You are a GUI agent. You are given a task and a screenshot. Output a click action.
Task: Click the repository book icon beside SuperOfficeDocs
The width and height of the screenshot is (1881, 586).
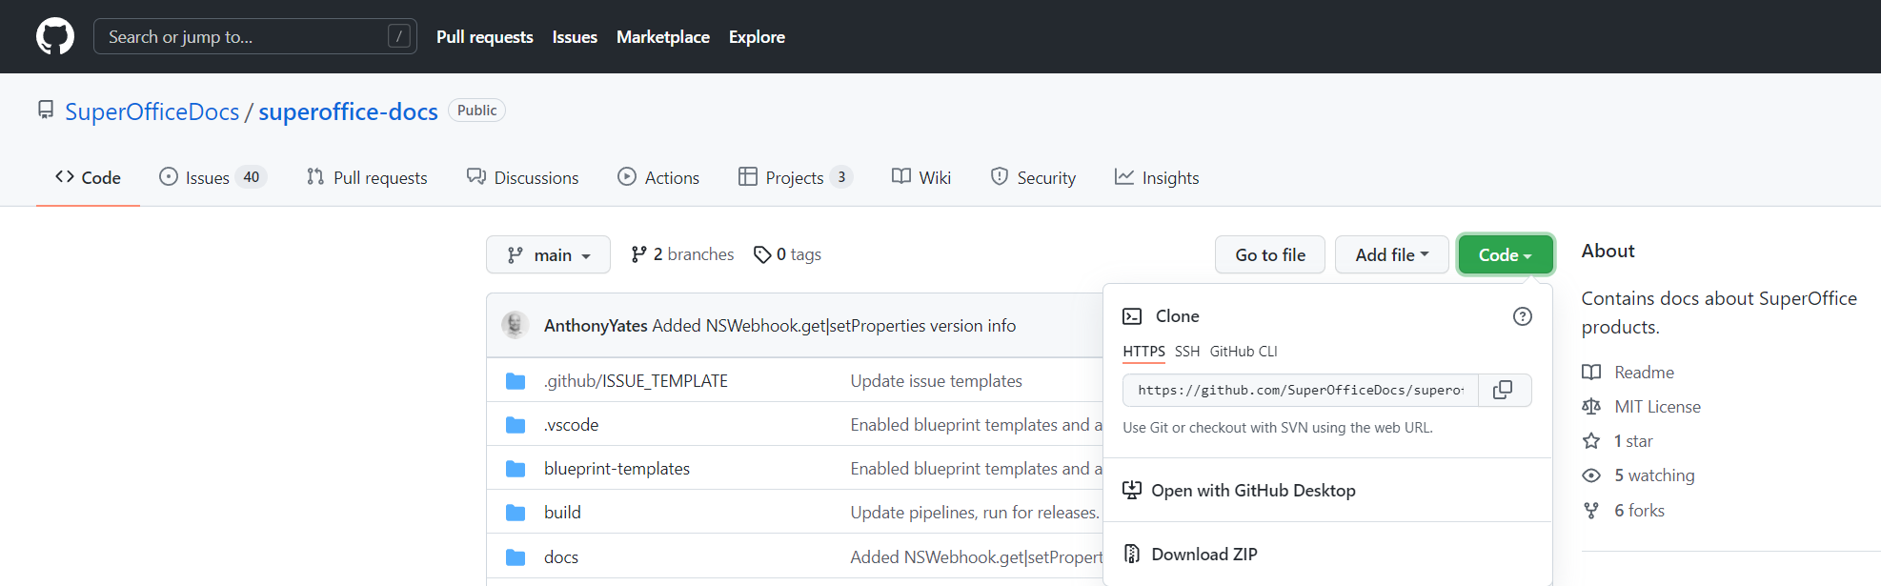point(46,110)
